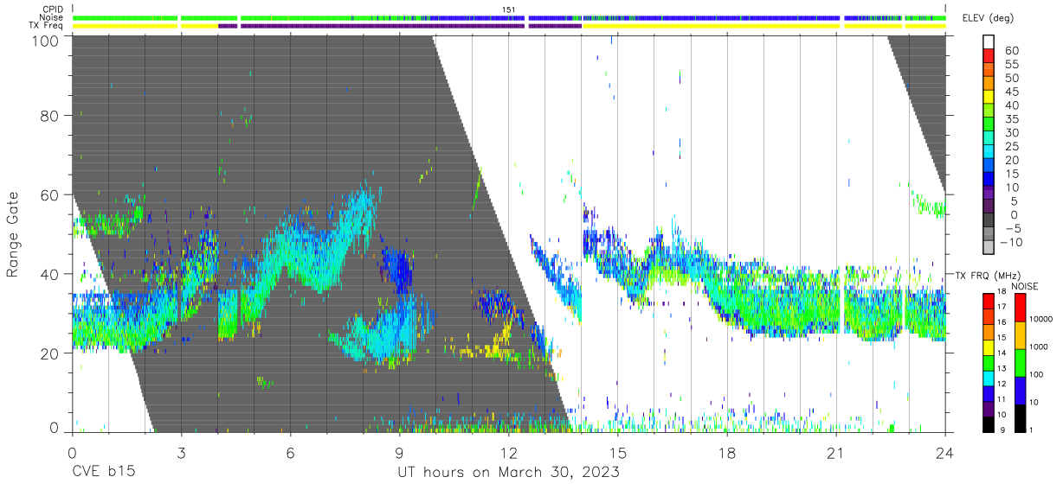Image resolution: width=1063 pixels, height=490 pixels.
Task: Click the 80 tick on Range Gate axis
Action: (x=50, y=117)
